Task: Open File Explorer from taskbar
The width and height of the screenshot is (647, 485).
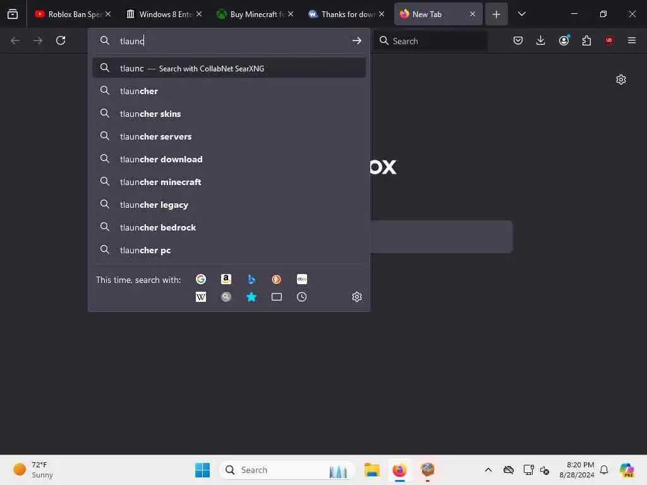Action: click(x=372, y=470)
